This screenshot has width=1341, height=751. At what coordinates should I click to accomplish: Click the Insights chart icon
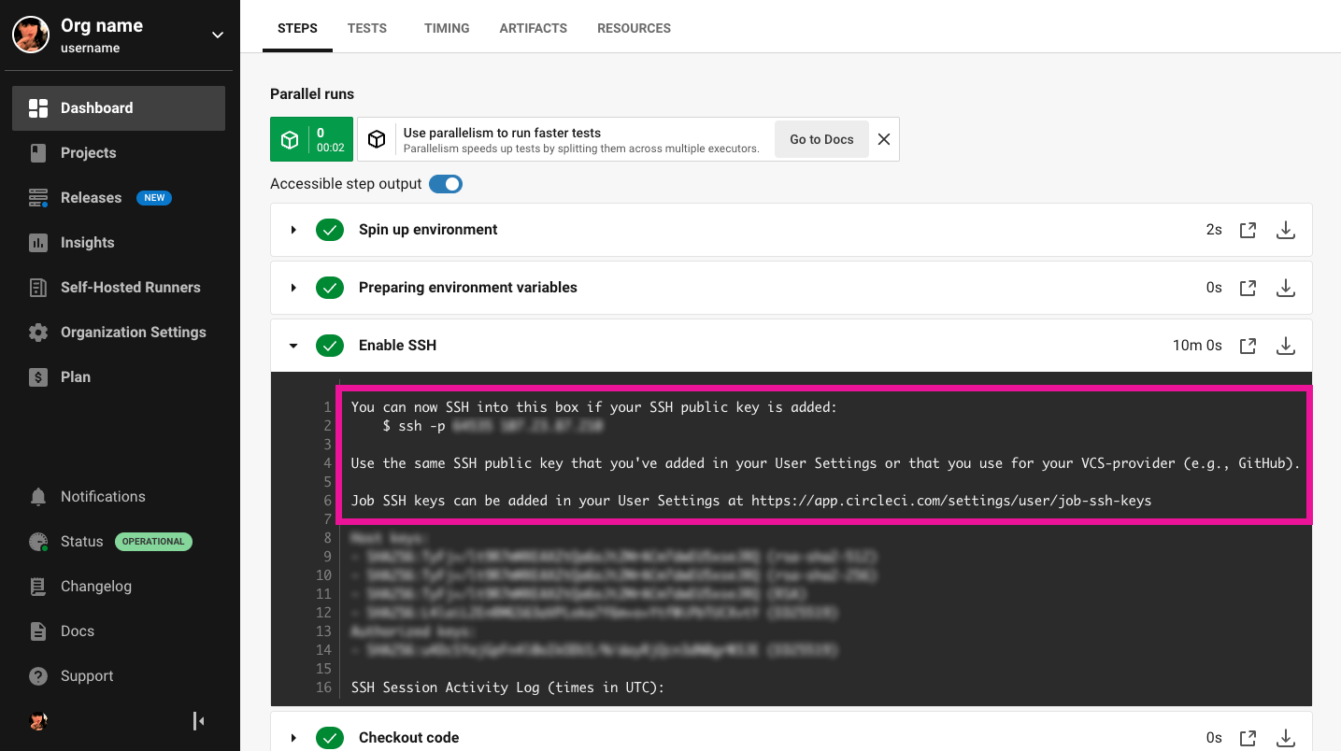(x=38, y=243)
